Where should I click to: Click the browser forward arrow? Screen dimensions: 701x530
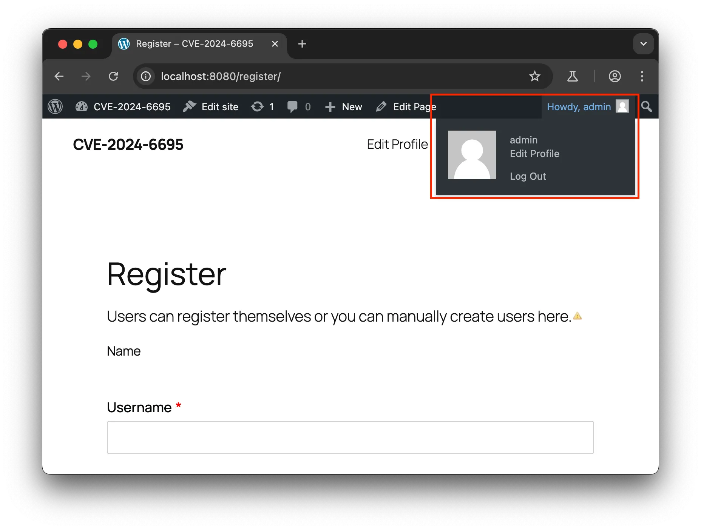click(x=86, y=77)
